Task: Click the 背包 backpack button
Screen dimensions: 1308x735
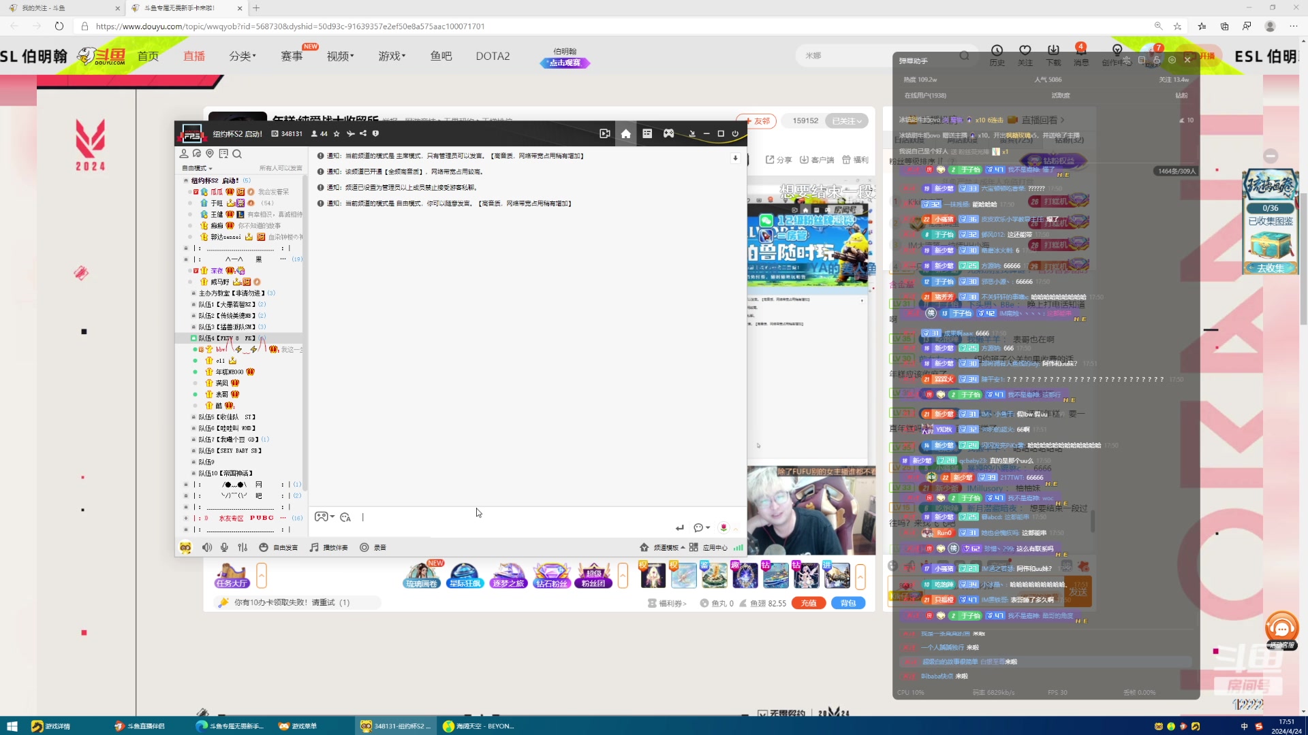Action: coord(848,603)
